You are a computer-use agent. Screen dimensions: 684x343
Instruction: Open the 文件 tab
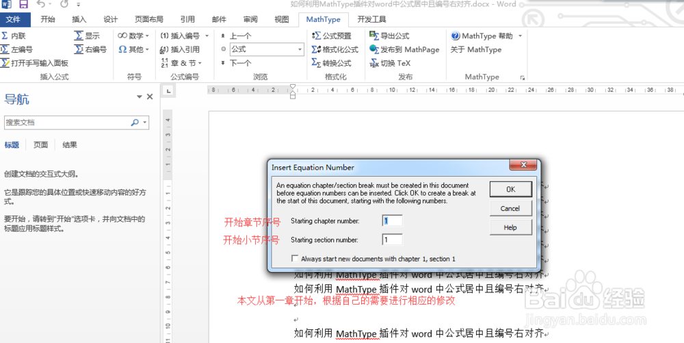(x=15, y=19)
